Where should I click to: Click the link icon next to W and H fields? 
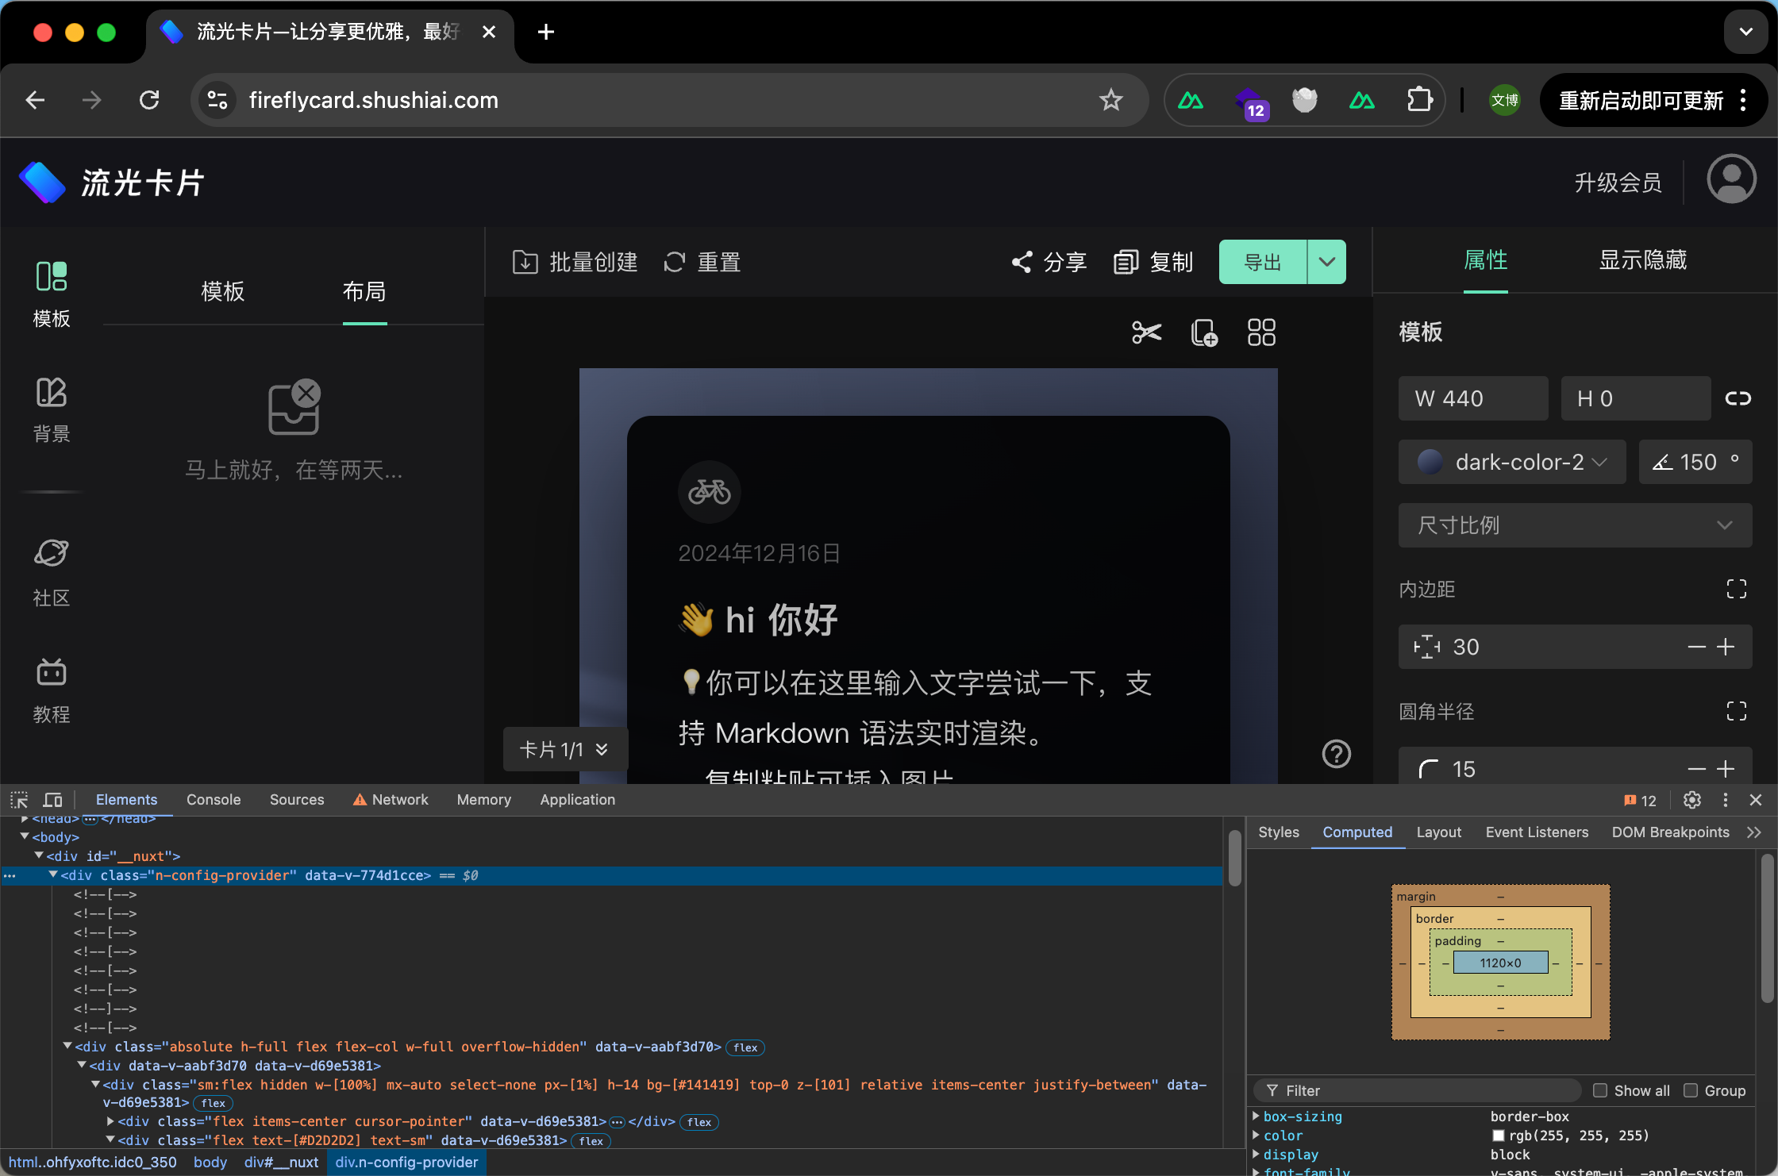coord(1738,398)
